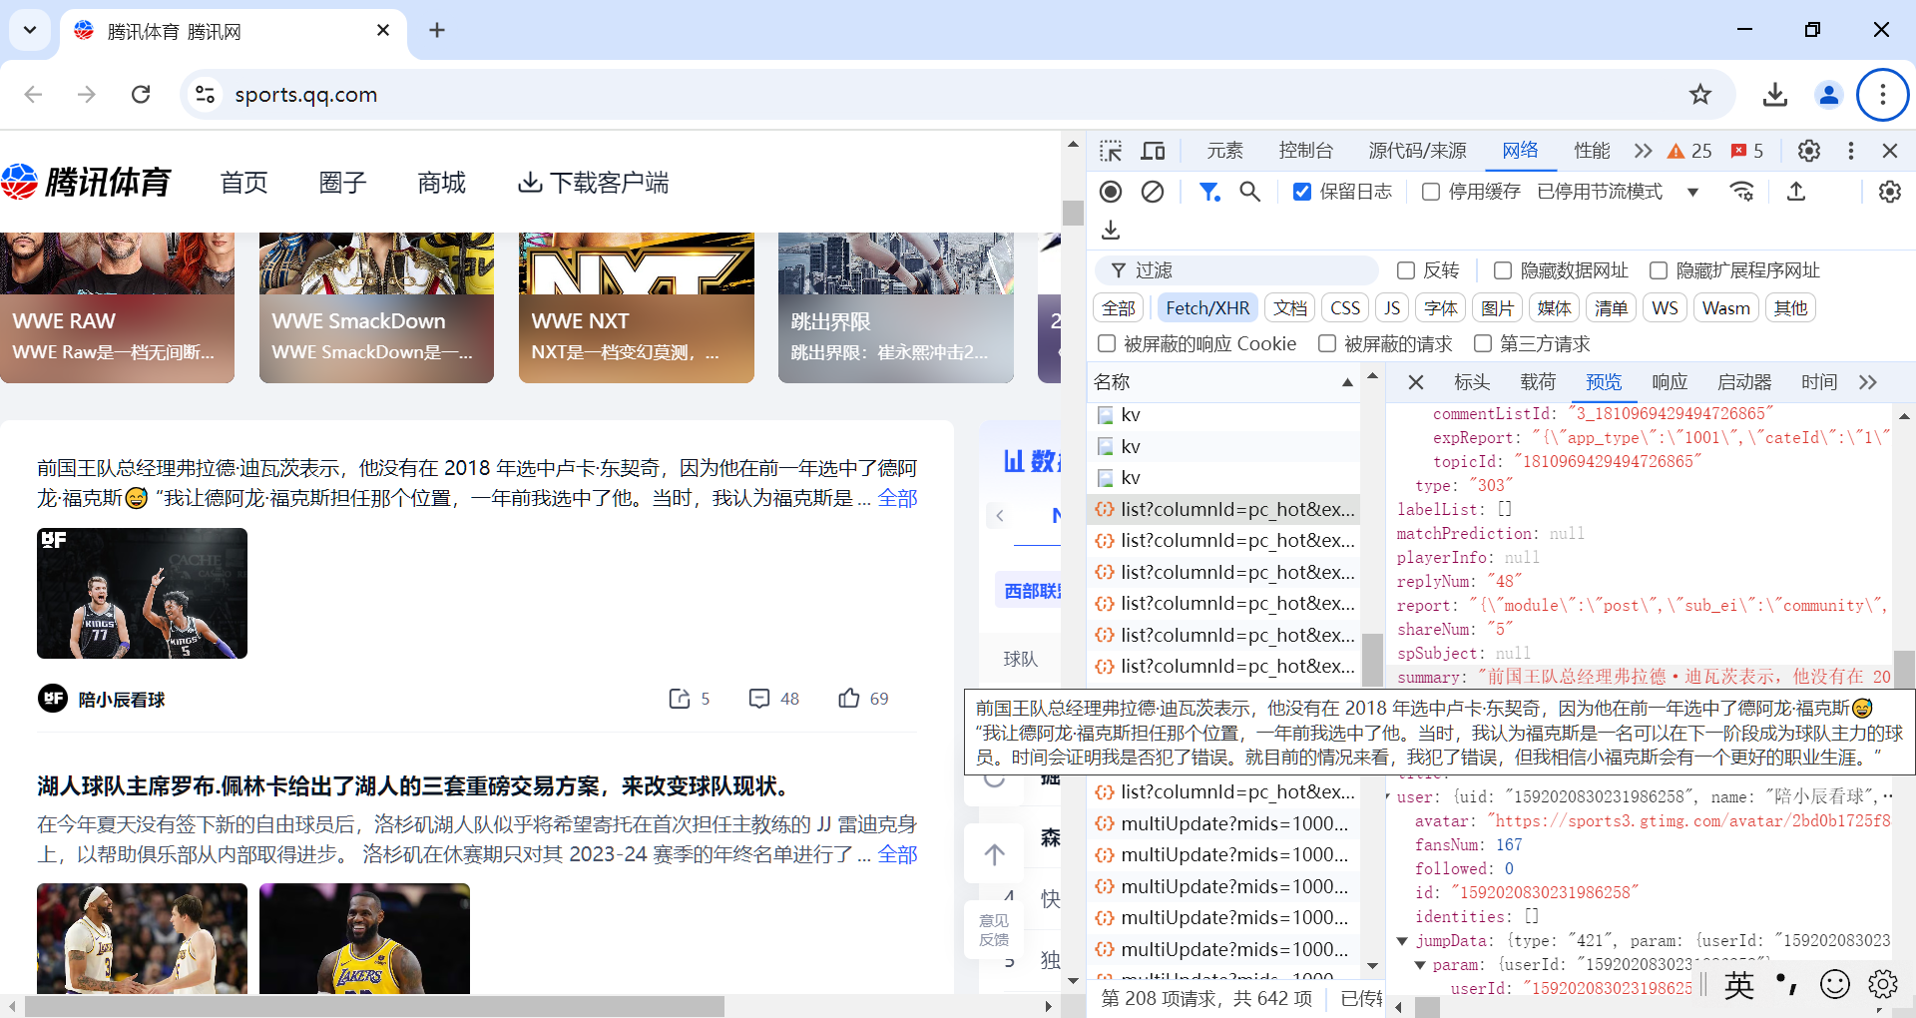1916x1018 pixels.
Task: Switch to the 控制台 DevTools tab
Action: [x=1306, y=151]
